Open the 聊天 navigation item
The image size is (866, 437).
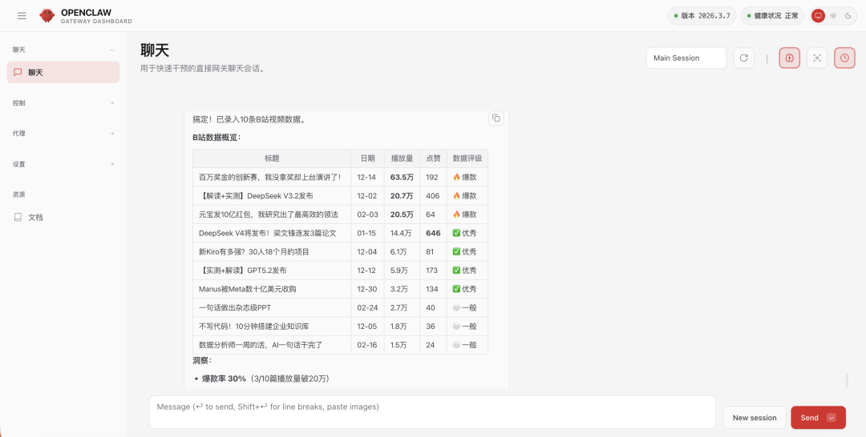[63, 72]
